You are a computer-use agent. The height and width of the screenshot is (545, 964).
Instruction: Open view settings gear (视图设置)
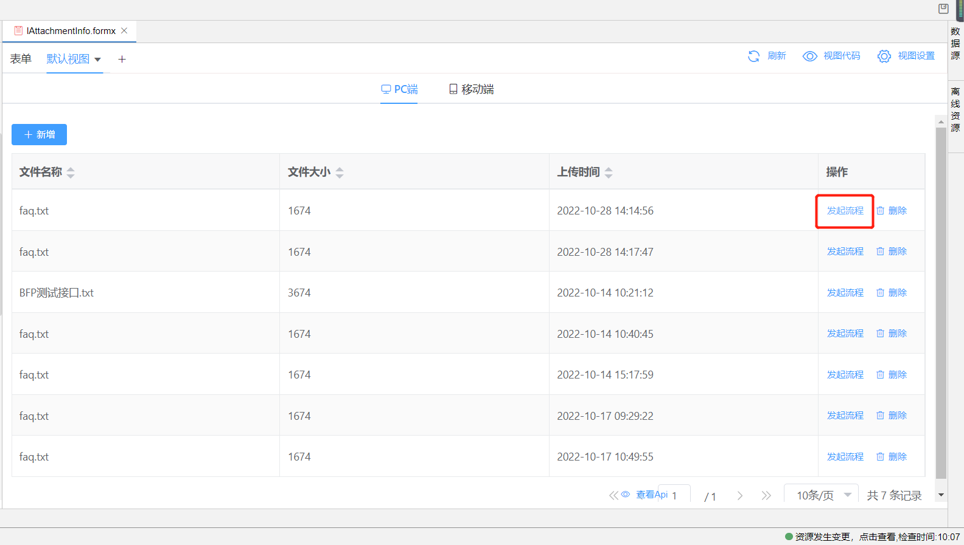pos(884,56)
